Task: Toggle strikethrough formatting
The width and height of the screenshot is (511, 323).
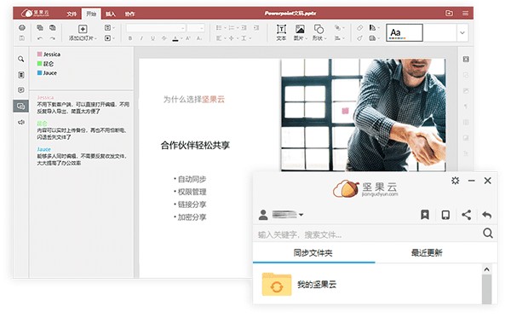Action: pyautogui.click(x=164, y=38)
